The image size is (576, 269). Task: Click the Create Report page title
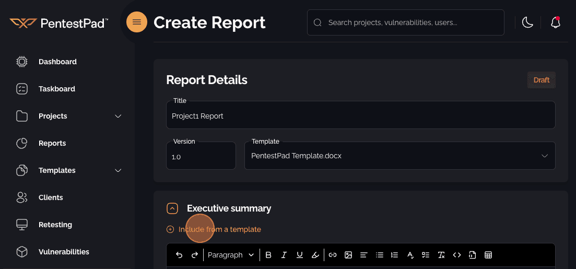(209, 23)
